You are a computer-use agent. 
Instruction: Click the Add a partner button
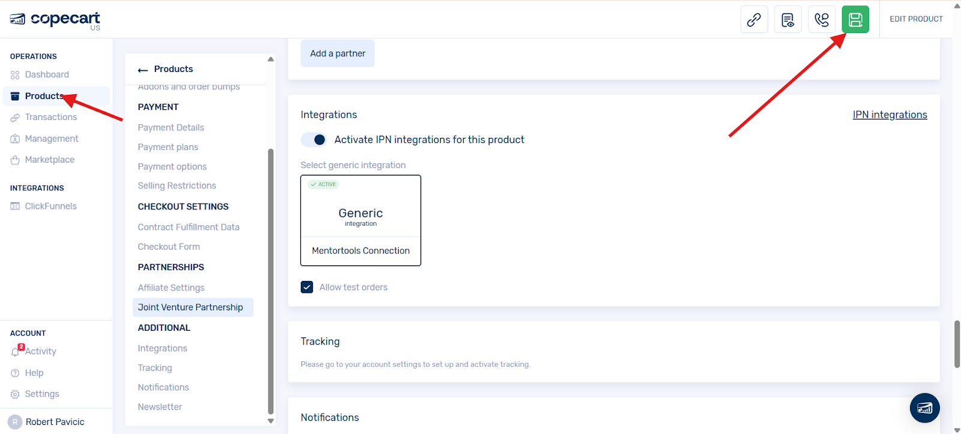click(x=338, y=53)
